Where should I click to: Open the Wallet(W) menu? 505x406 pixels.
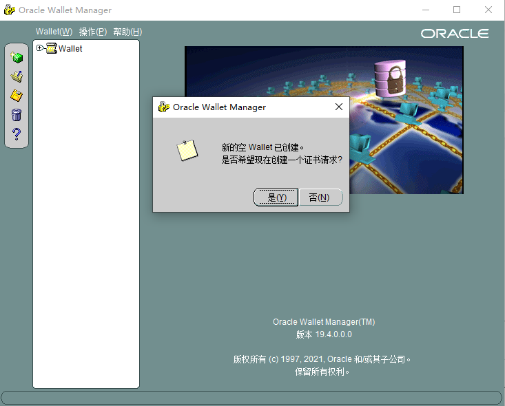(x=54, y=32)
